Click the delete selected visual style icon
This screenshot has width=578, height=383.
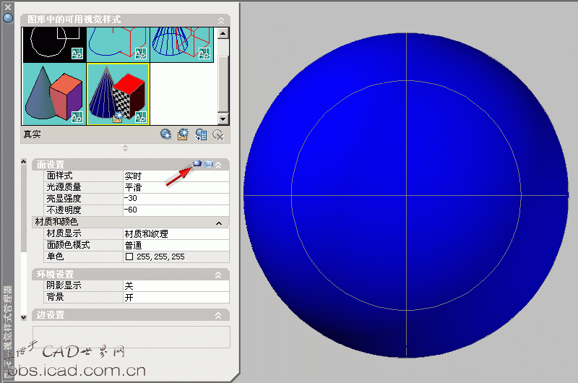click(x=218, y=134)
